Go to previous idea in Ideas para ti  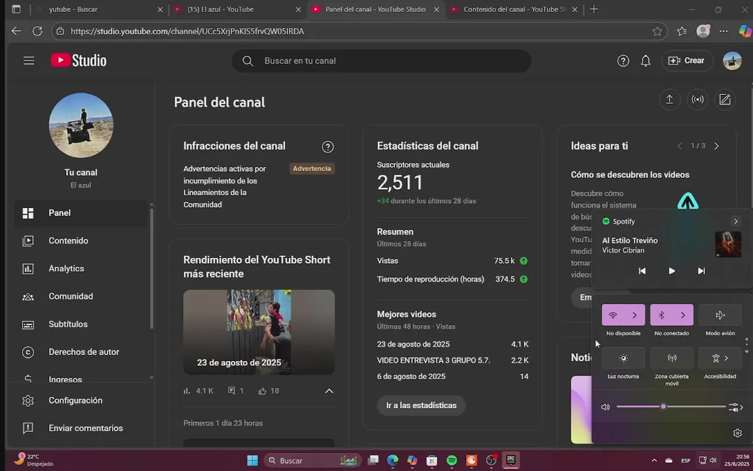pyautogui.click(x=680, y=146)
